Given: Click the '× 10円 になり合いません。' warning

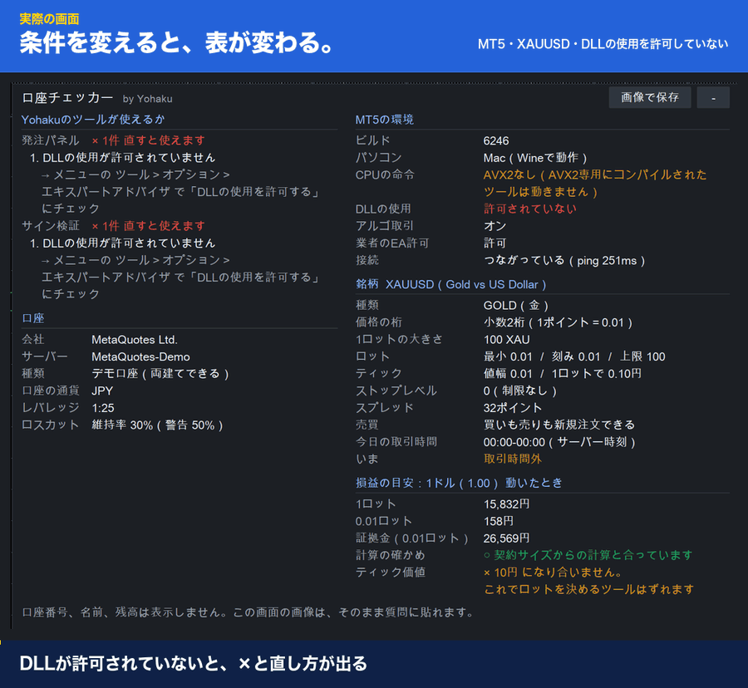Looking at the screenshot, I should (553, 573).
